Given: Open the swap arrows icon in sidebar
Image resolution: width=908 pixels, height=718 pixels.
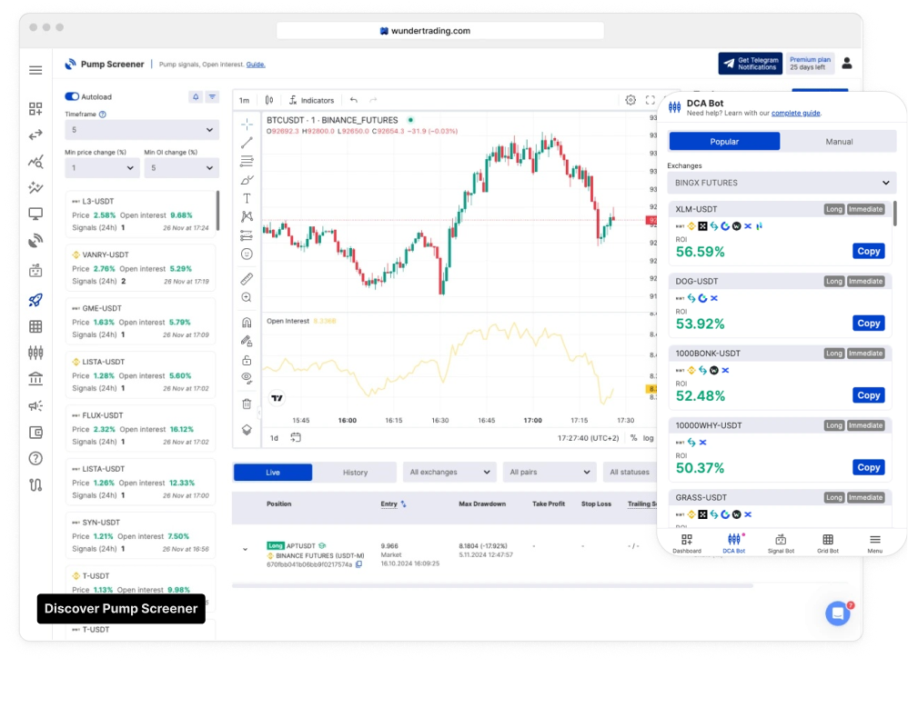Looking at the screenshot, I should 35,135.
